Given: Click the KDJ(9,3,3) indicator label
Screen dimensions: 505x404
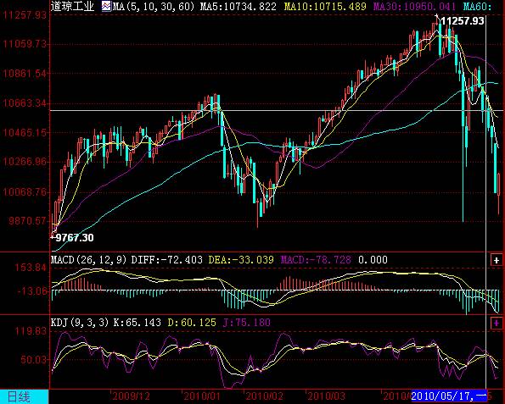Looking at the screenshot, I should [80, 323].
